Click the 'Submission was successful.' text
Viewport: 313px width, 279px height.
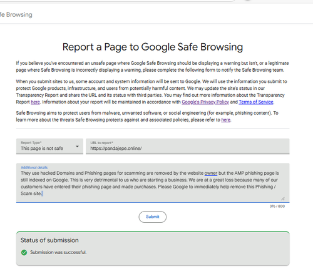pos(58,252)
